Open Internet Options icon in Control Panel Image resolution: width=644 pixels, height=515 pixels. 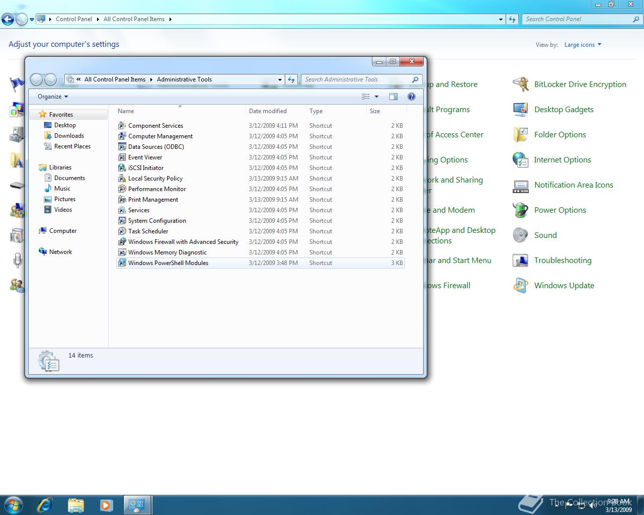tap(521, 160)
